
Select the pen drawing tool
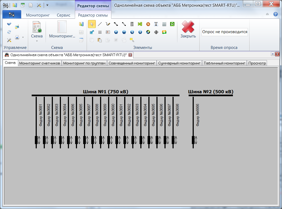tap(108, 24)
